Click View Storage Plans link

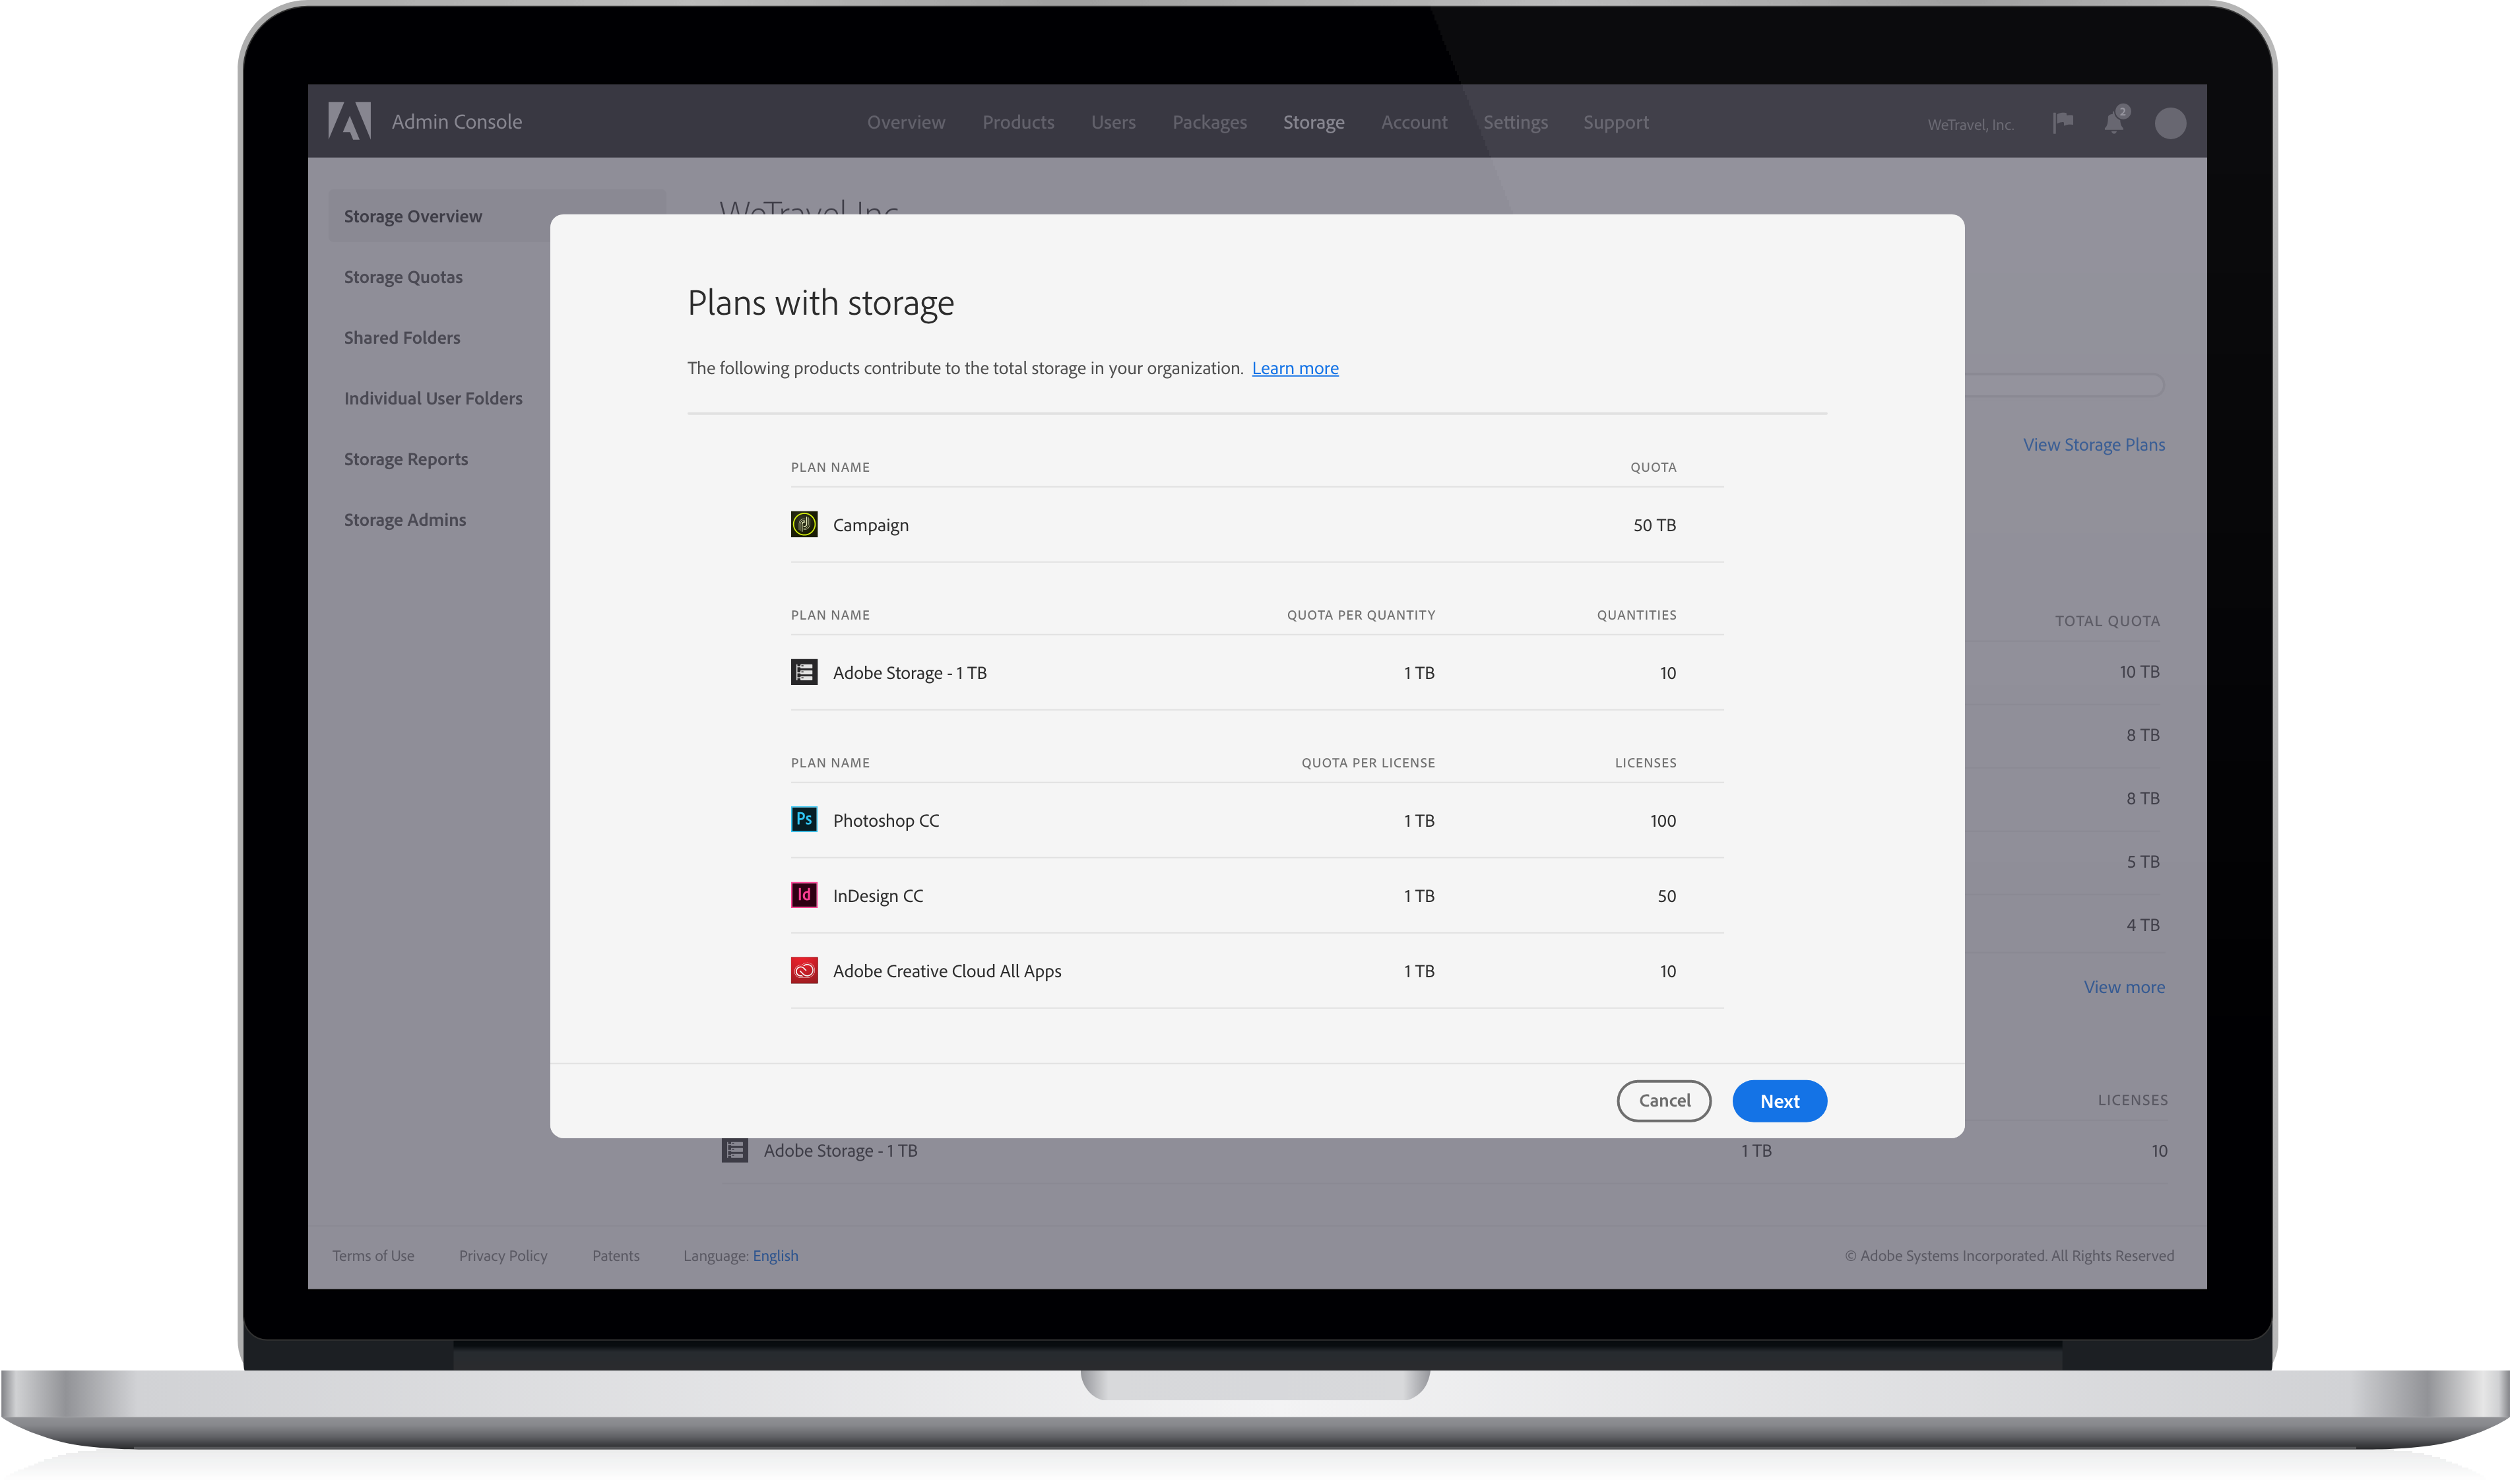[x=2094, y=444]
